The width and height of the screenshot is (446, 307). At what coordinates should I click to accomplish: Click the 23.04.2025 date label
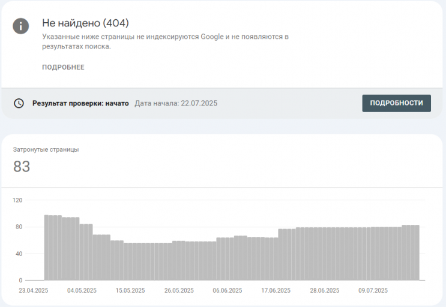coord(34,291)
